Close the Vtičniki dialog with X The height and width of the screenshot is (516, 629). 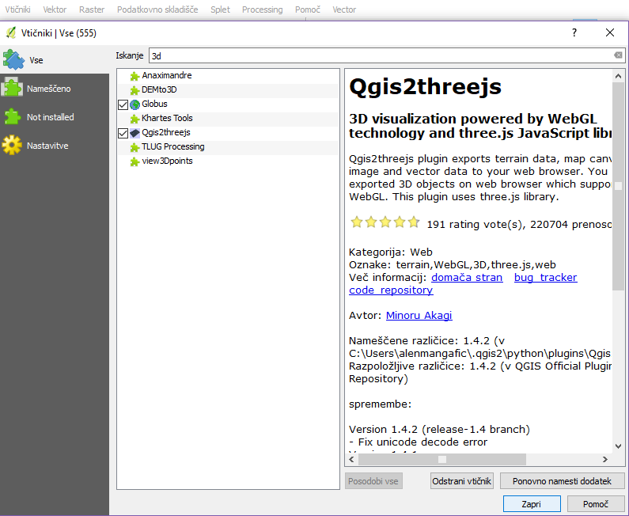click(610, 32)
